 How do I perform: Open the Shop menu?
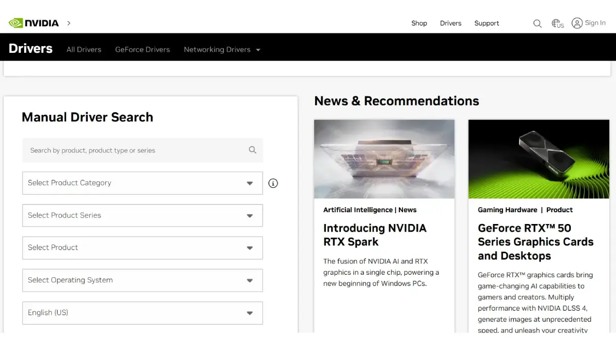click(419, 23)
